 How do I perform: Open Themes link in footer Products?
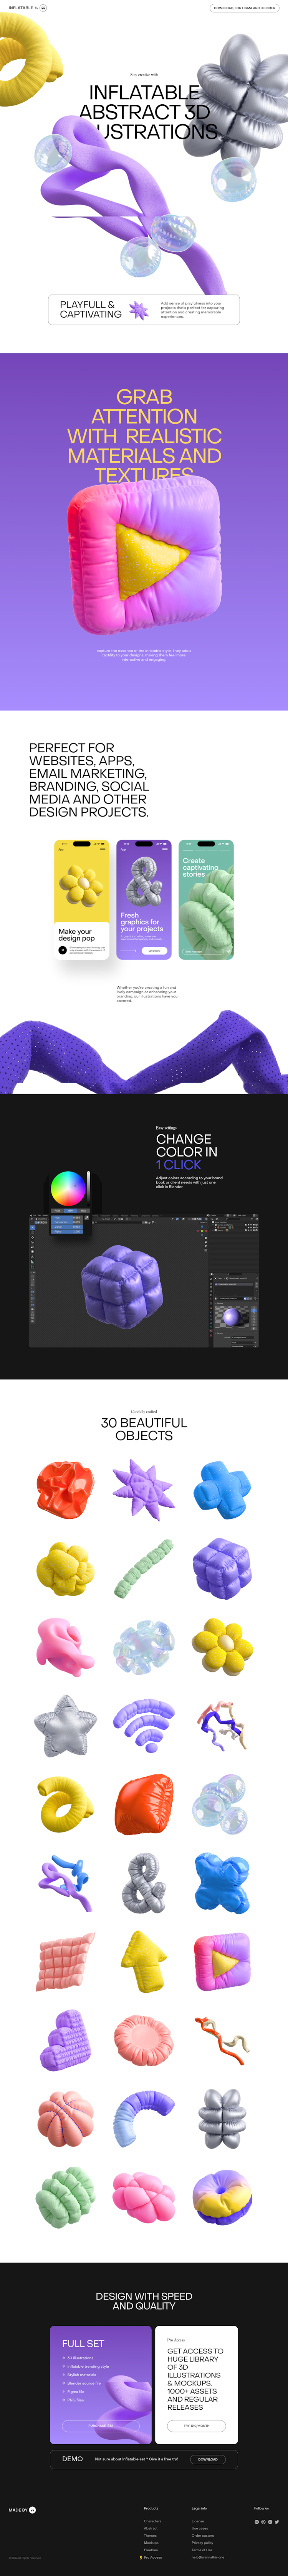click(x=151, y=2535)
